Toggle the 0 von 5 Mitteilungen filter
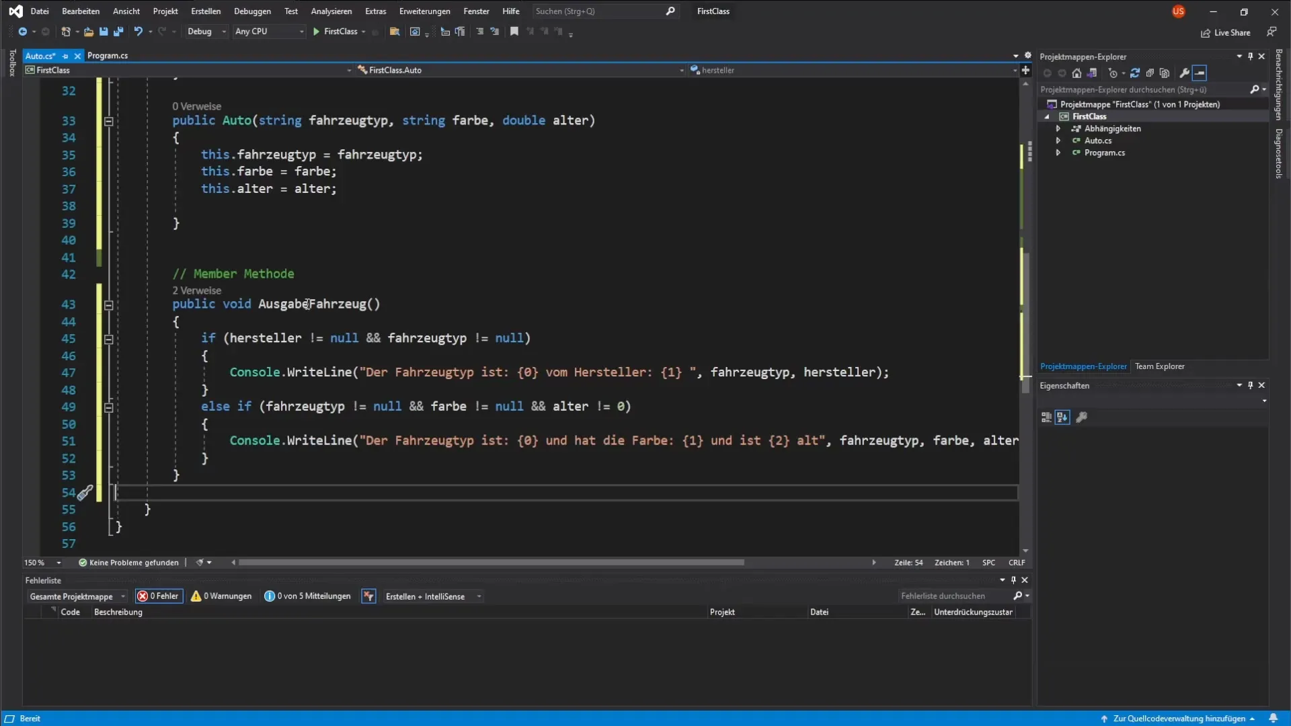The image size is (1291, 726). [x=308, y=596]
